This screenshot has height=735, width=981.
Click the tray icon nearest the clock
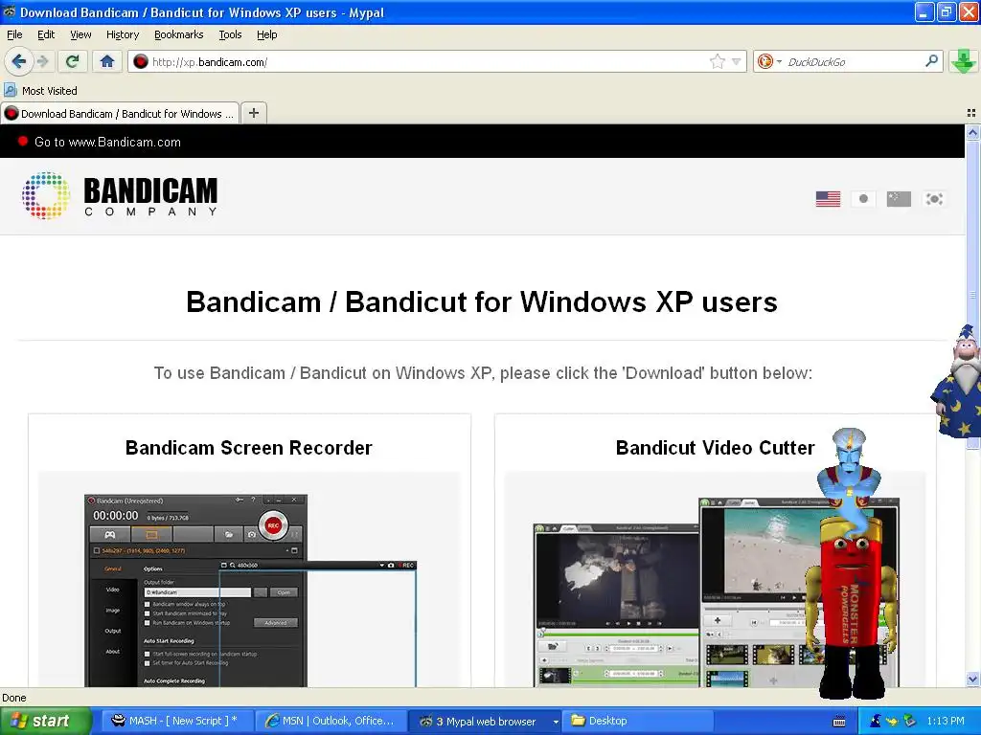pyautogui.click(x=909, y=721)
